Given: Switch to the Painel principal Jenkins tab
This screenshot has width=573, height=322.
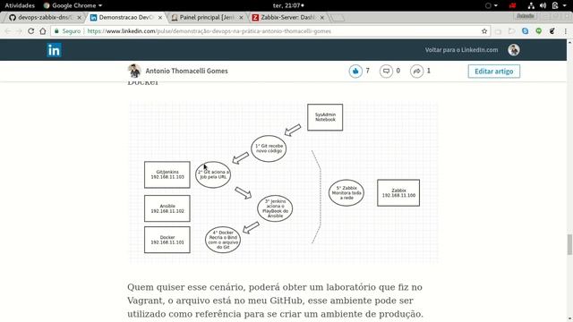Looking at the screenshot, I should (x=207, y=17).
